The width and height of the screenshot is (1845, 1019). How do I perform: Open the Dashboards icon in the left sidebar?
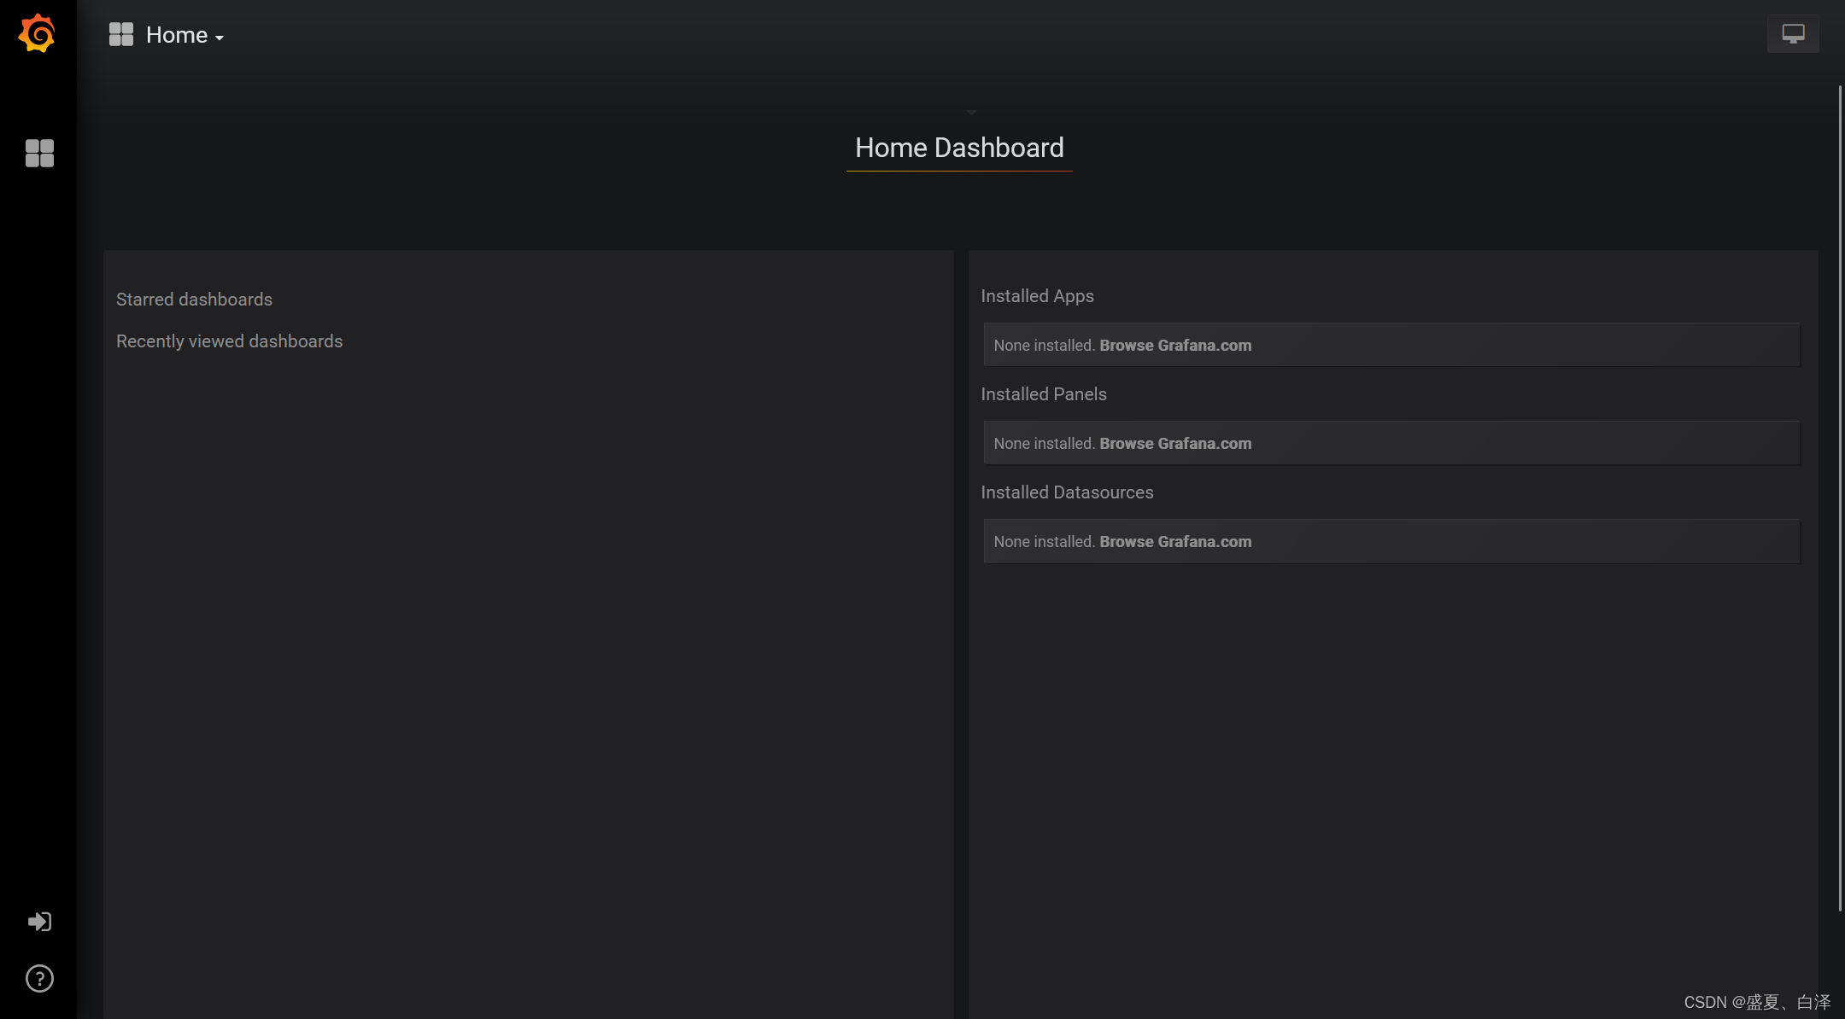tap(38, 154)
